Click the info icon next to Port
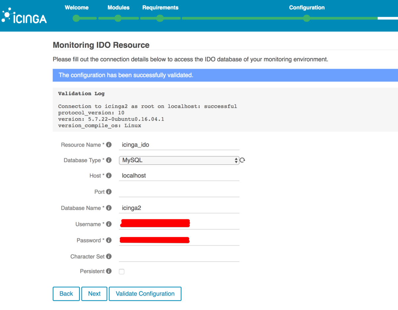 (x=109, y=192)
